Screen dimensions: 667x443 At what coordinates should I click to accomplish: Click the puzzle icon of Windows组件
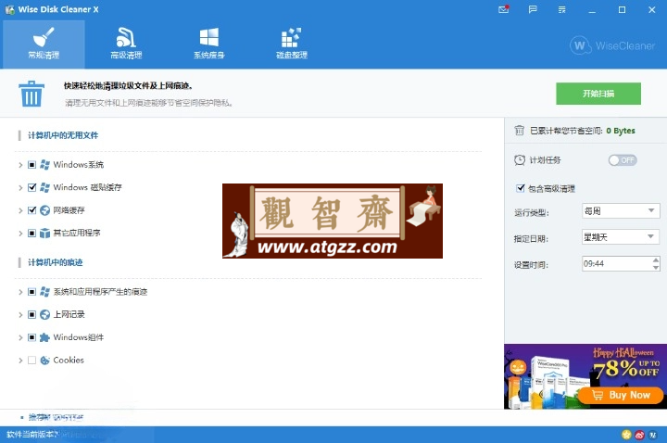point(44,337)
